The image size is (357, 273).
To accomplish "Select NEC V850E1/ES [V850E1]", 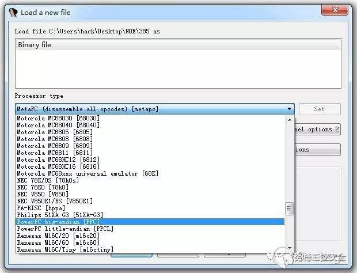I will point(150,201).
